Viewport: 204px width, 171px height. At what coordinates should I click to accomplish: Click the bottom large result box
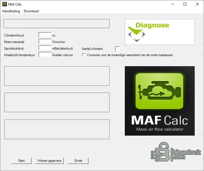click(57, 129)
